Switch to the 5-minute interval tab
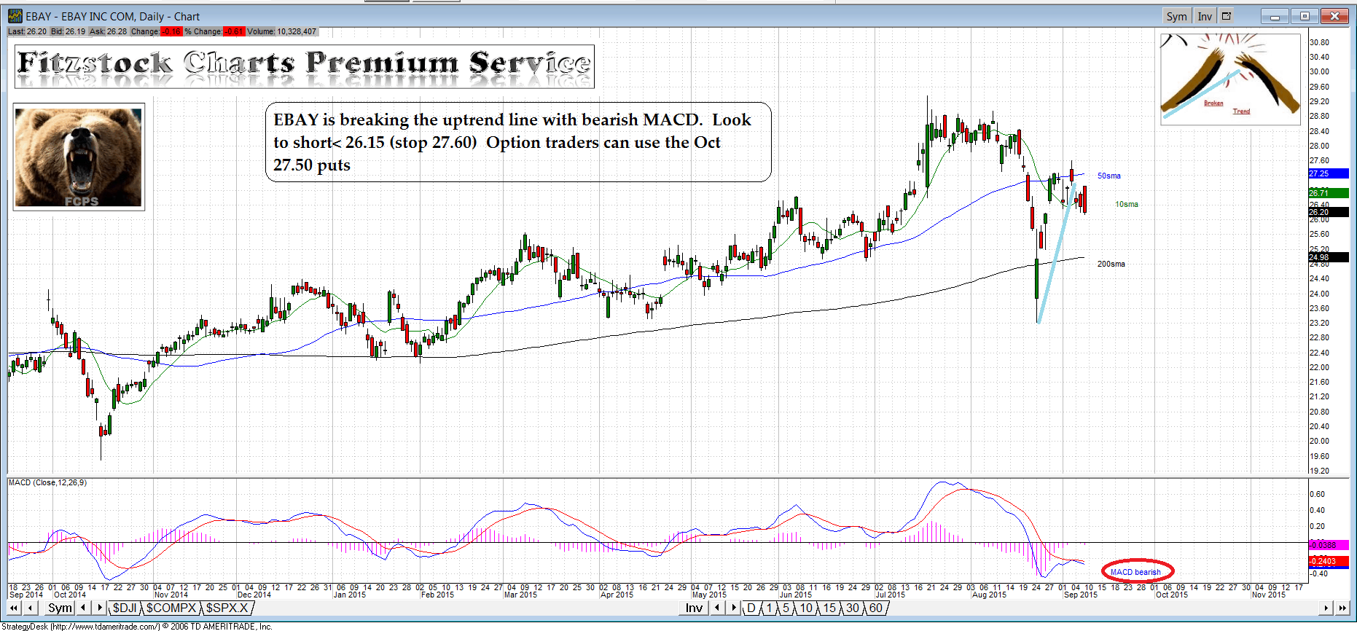 (786, 608)
